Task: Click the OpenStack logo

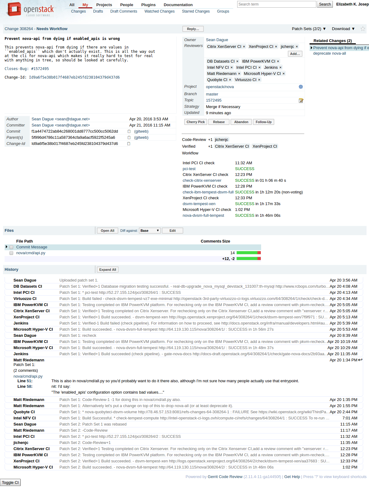Action: [31, 9]
